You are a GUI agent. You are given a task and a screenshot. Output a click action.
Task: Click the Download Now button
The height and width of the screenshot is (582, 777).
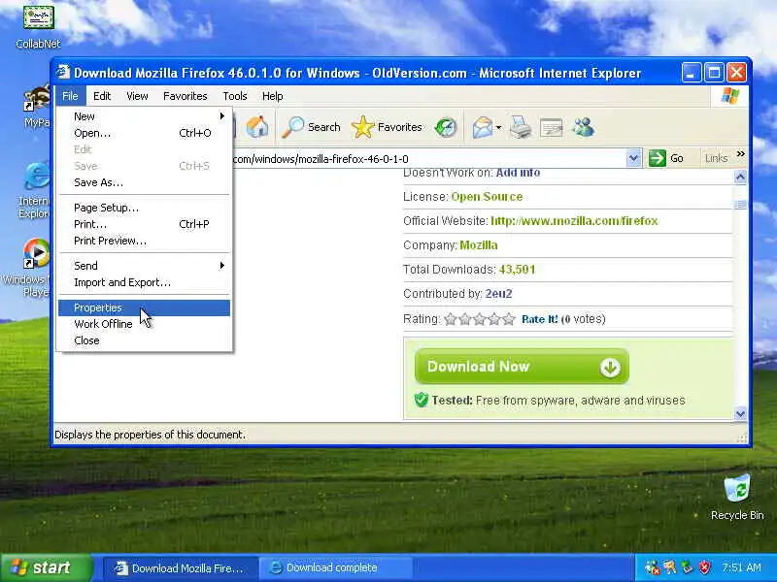coord(522,367)
